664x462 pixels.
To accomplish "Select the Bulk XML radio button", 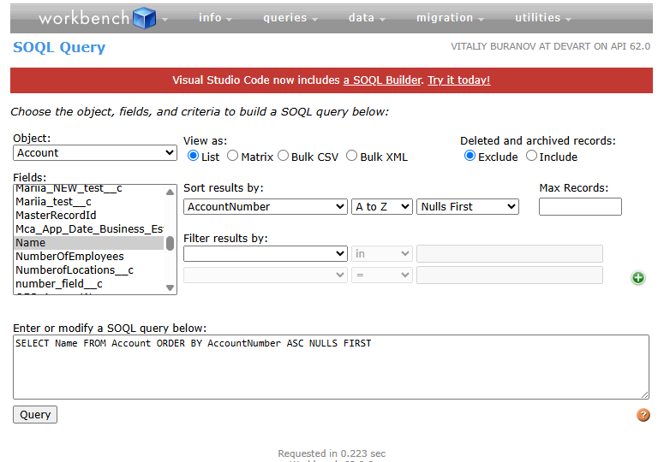I will pos(351,156).
